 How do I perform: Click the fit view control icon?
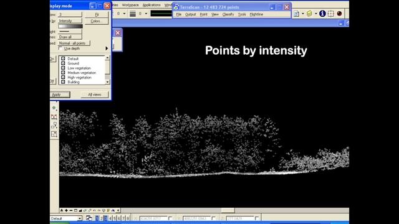[x=80, y=210]
